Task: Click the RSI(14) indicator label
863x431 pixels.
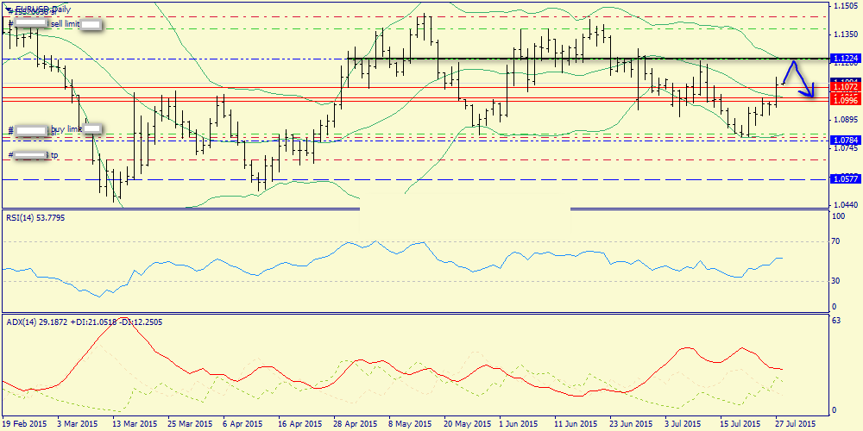Action: tap(35, 217)
